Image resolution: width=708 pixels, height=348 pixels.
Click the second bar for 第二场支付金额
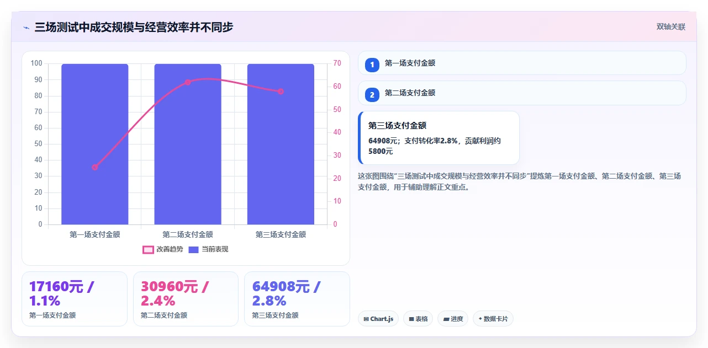[188, 144]
